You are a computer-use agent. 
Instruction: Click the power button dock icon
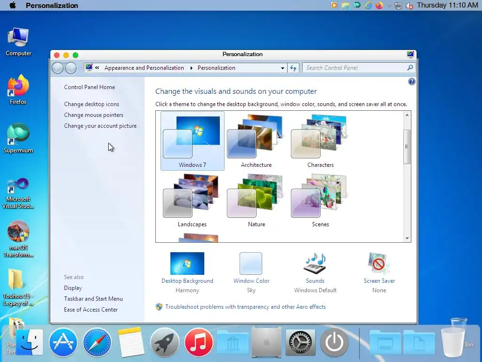334,342
